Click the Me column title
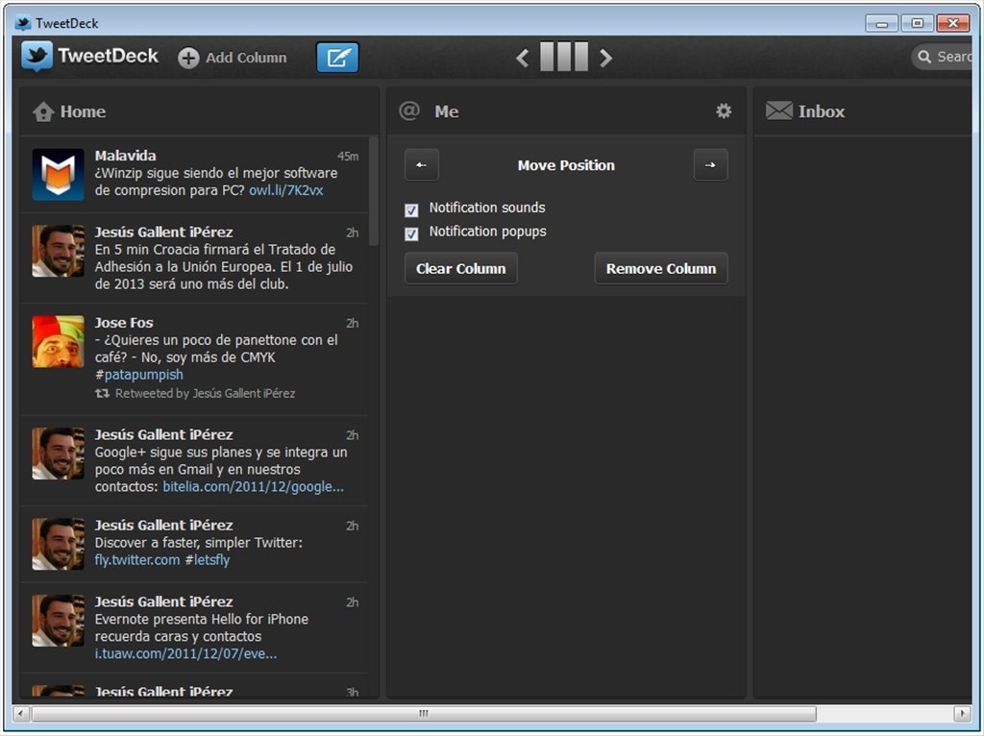This screenshot has height=736, width=984. click(446, 111)
